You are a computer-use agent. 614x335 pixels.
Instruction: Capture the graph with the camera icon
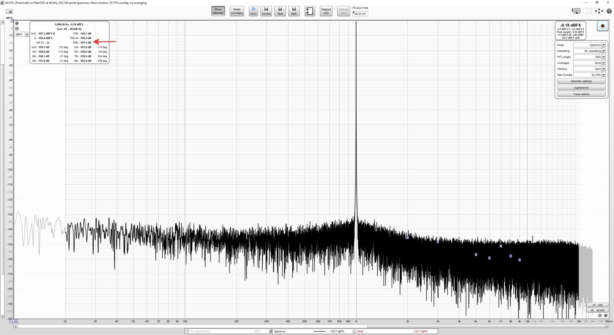point(9,11)
